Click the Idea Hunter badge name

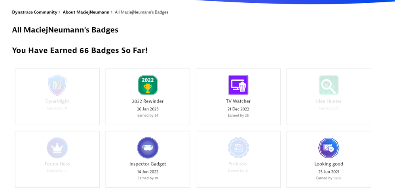[x=329, y=101]
